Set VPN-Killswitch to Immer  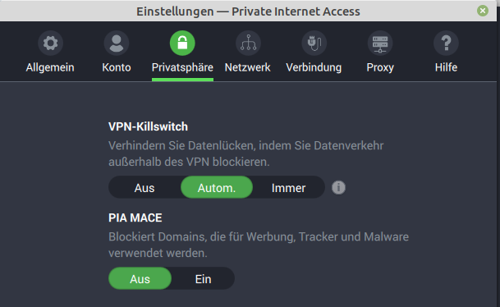288,187
